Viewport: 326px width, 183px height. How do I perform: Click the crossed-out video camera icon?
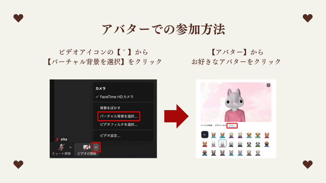pyautogui.click(x=87, y=147)
